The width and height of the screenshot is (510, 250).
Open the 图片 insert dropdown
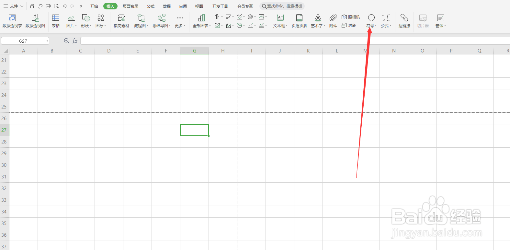(x=72, y=21)
